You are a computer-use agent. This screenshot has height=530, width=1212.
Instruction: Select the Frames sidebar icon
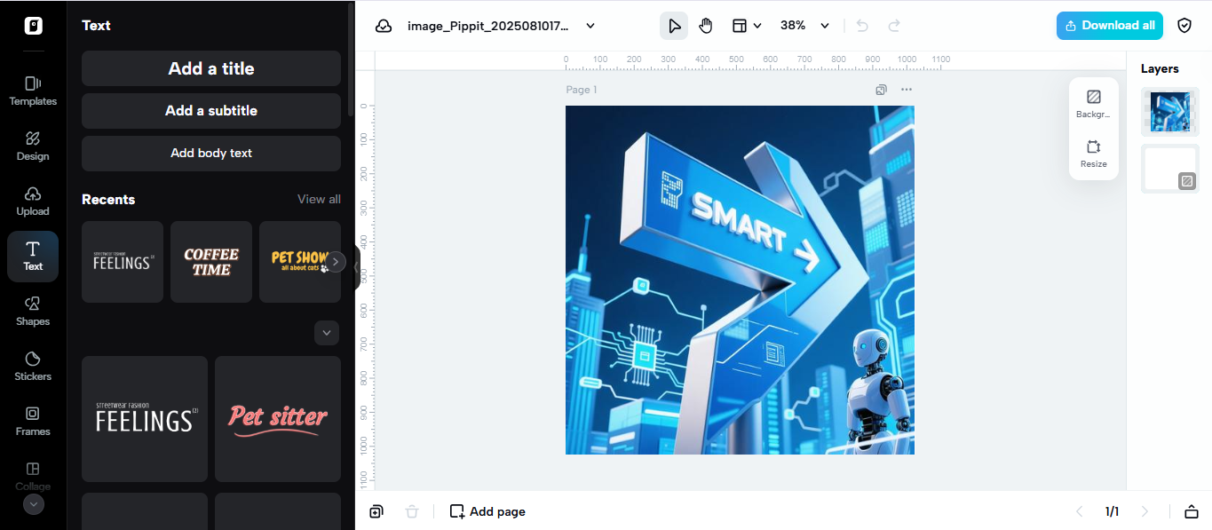coord(32,421)
